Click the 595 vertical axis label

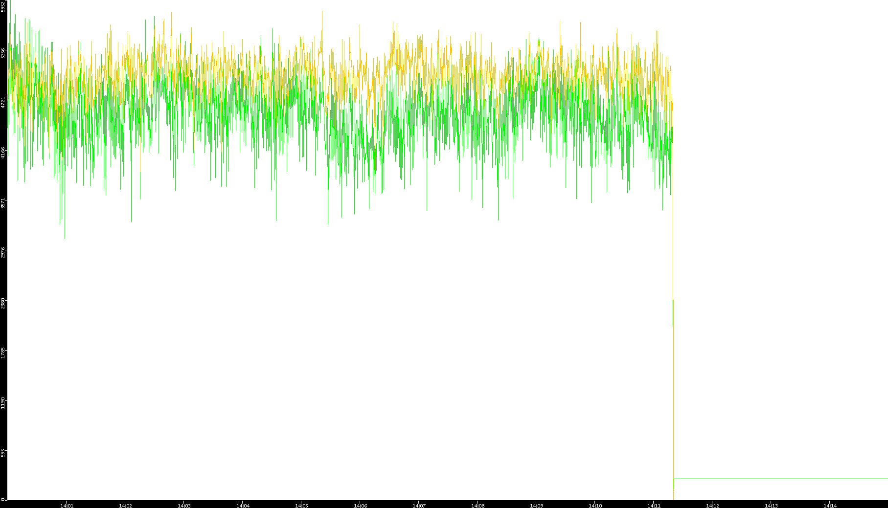3,453
